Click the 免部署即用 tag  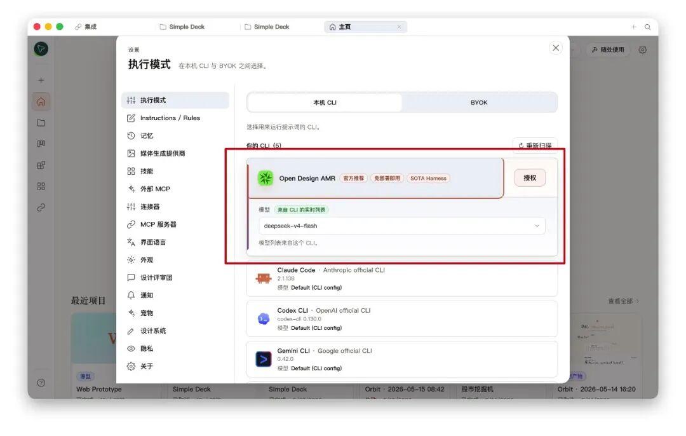click(x=387, y=179)
